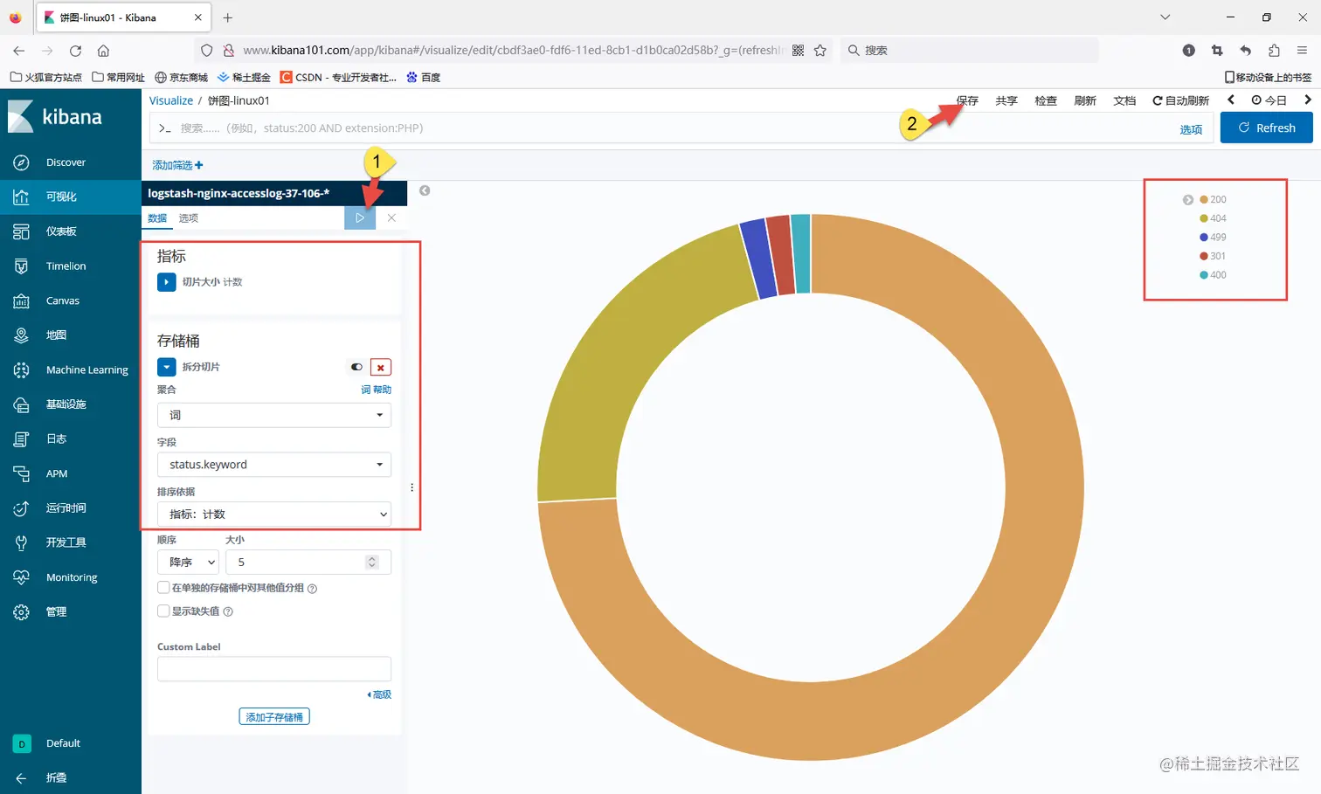Open the Visualize breadcrumb link
The width and height of the screenshot is (1321, 794).
click(171, 100)
